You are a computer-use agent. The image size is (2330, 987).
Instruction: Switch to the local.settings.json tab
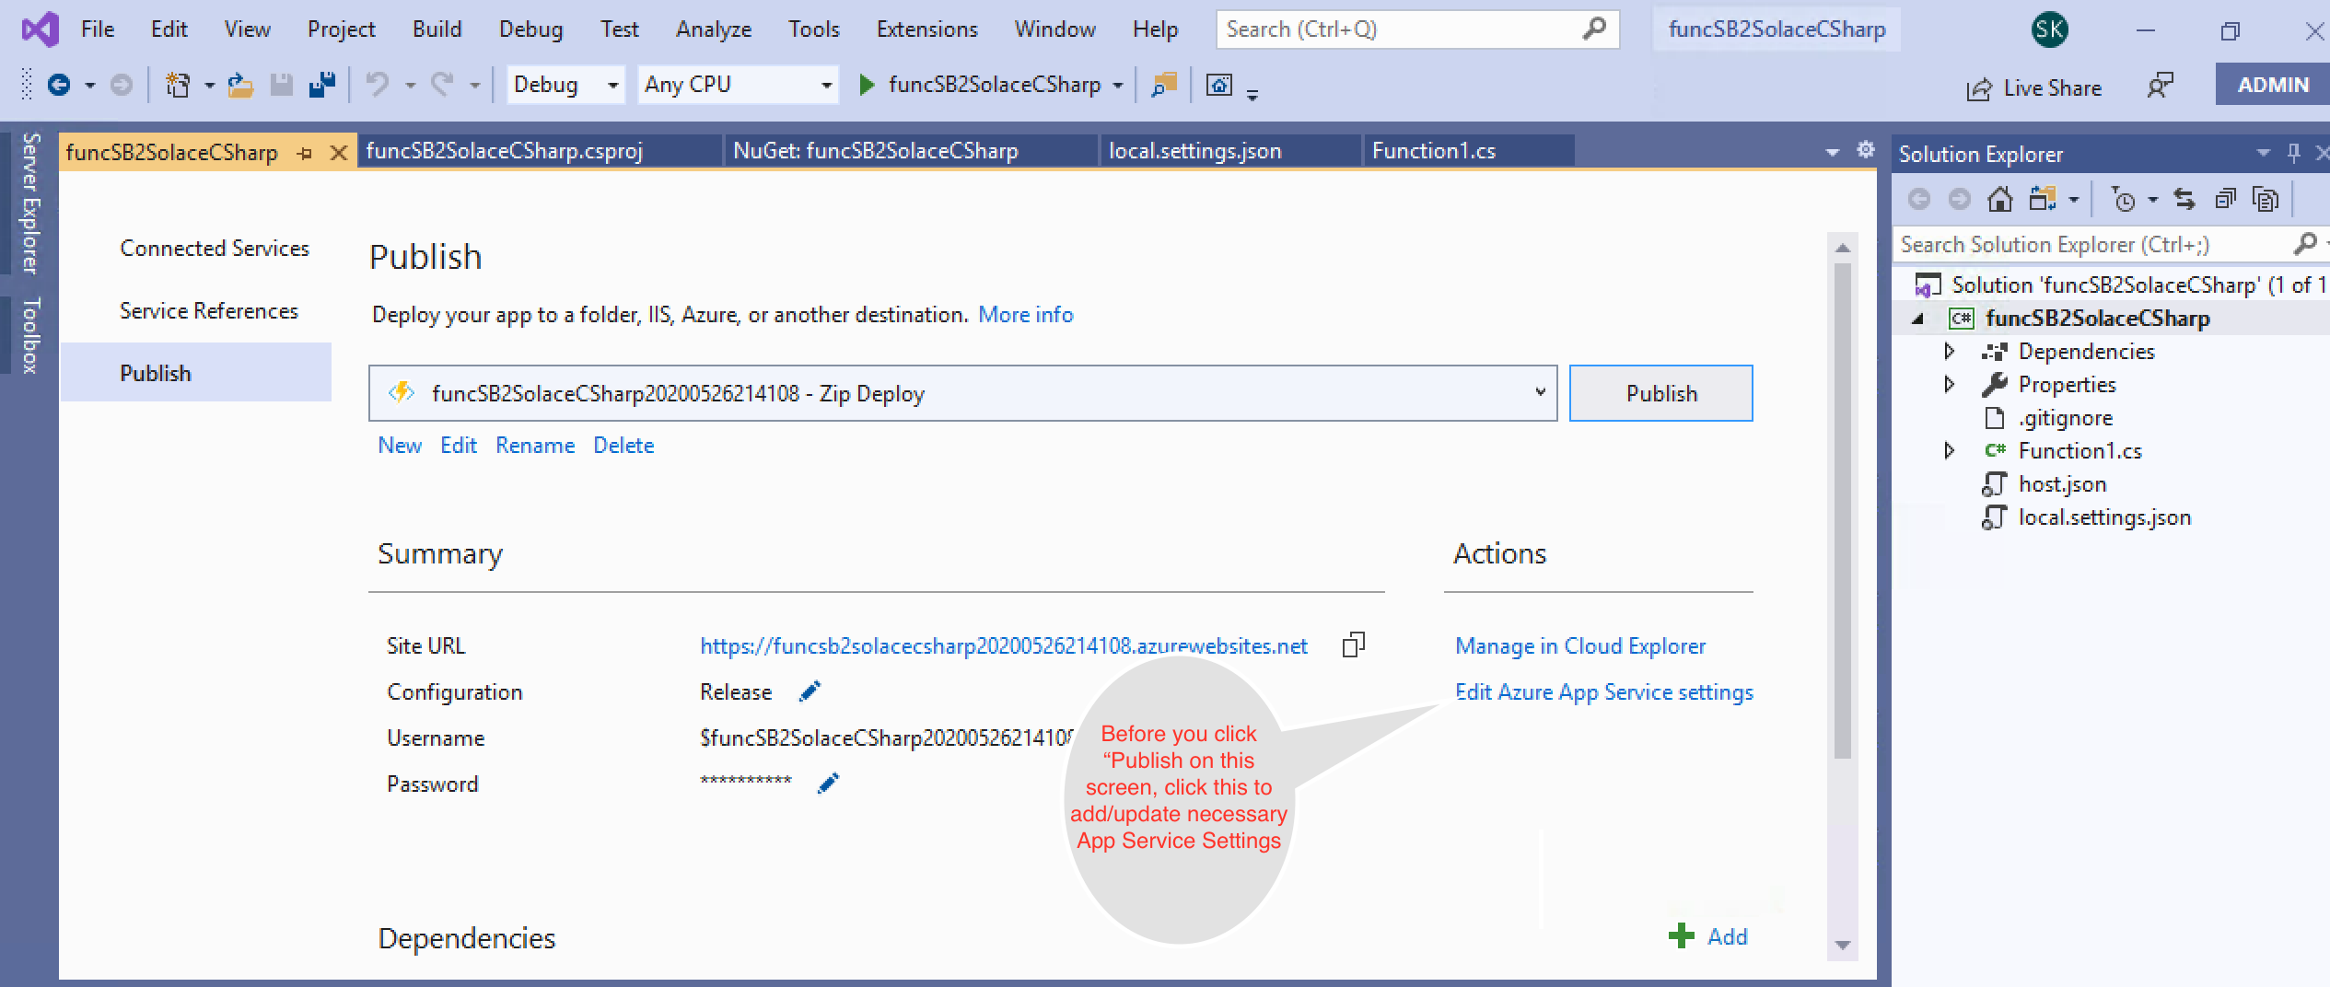[1194, 151]
